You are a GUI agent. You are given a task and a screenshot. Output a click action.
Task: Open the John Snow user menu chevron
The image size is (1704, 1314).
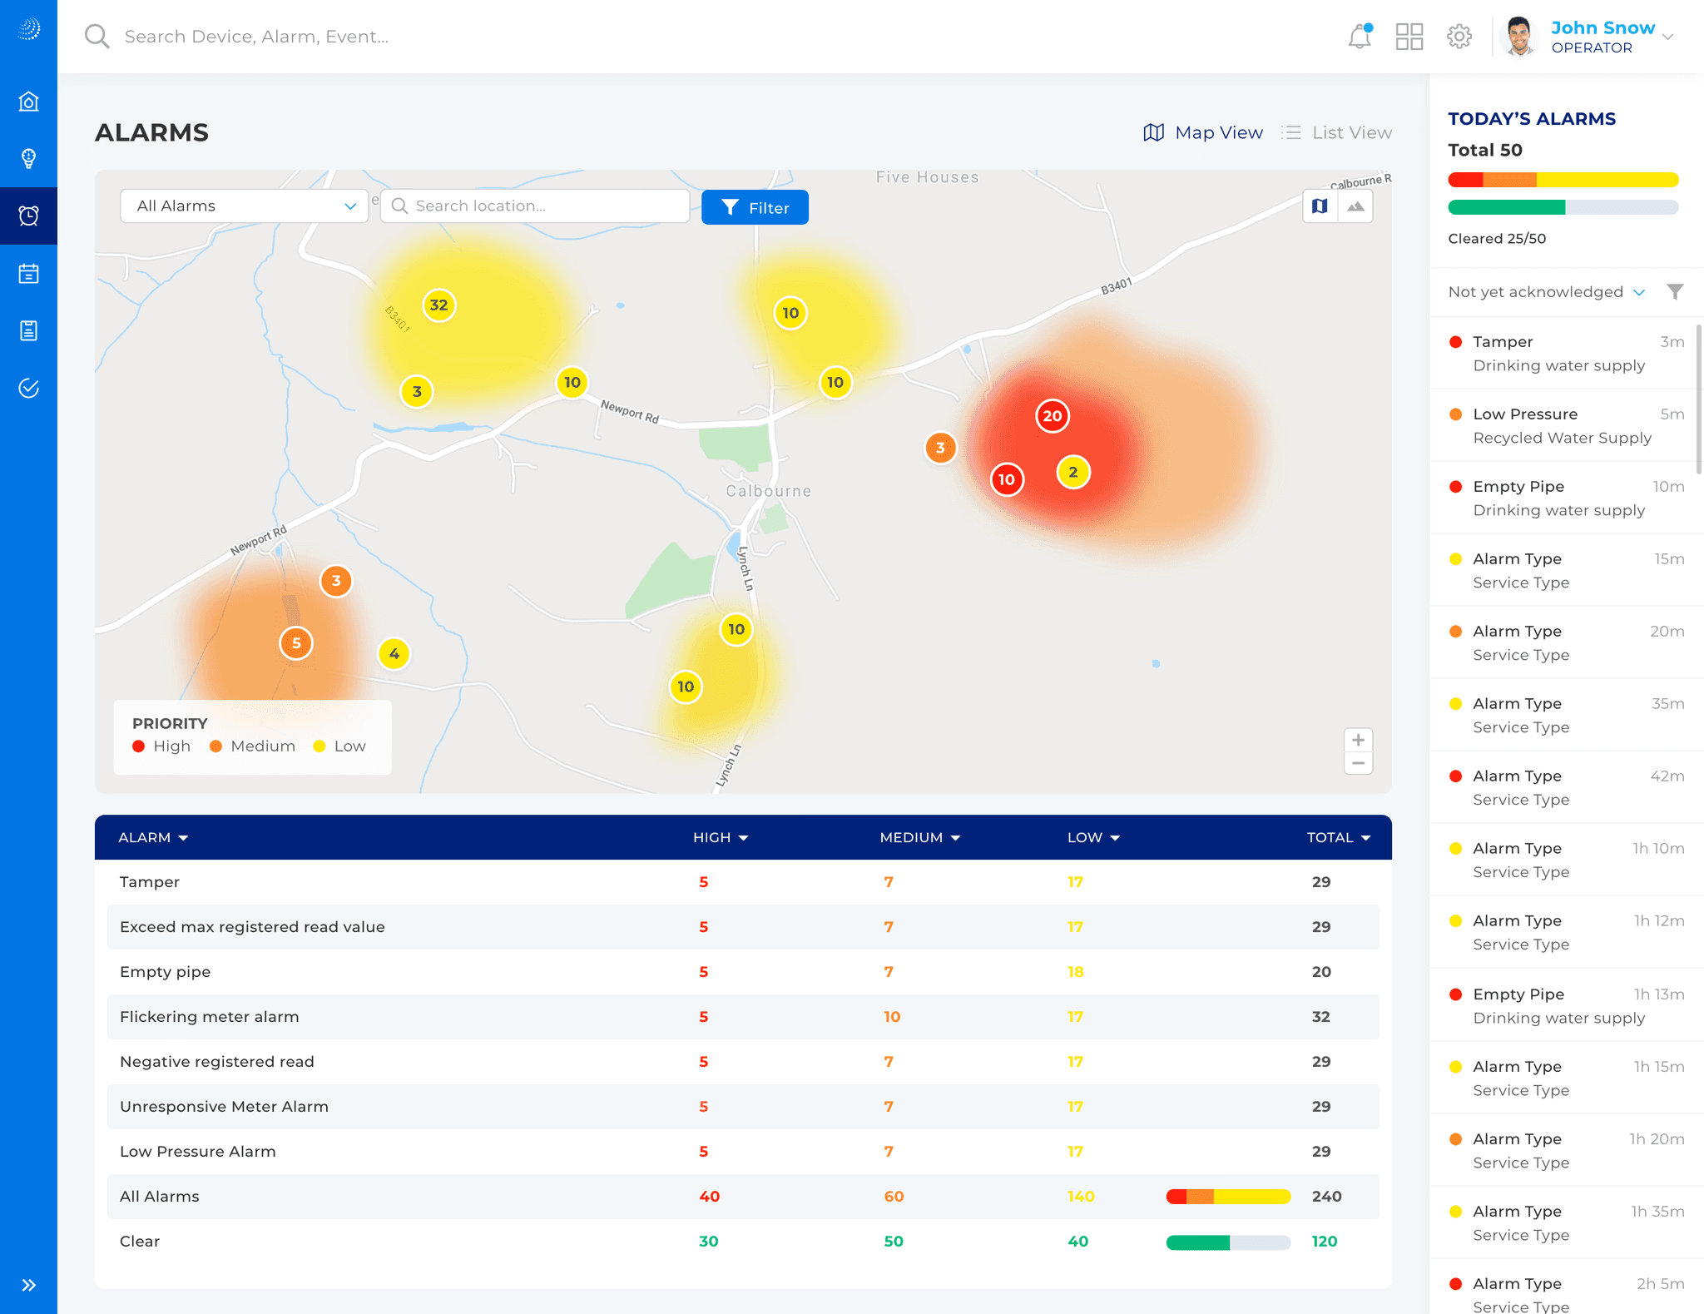1667,37
